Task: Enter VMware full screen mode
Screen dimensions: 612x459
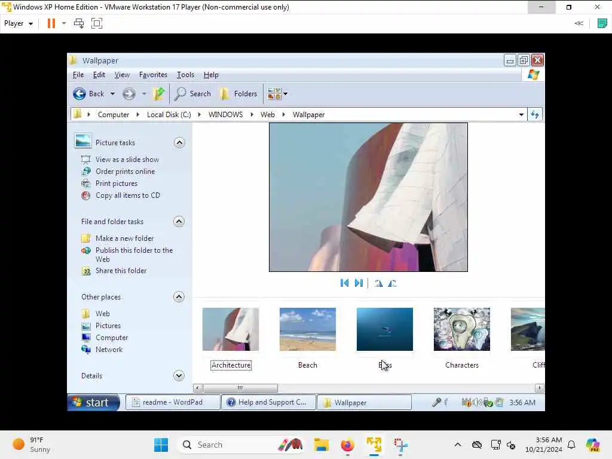Action: (x=96, y=23)
